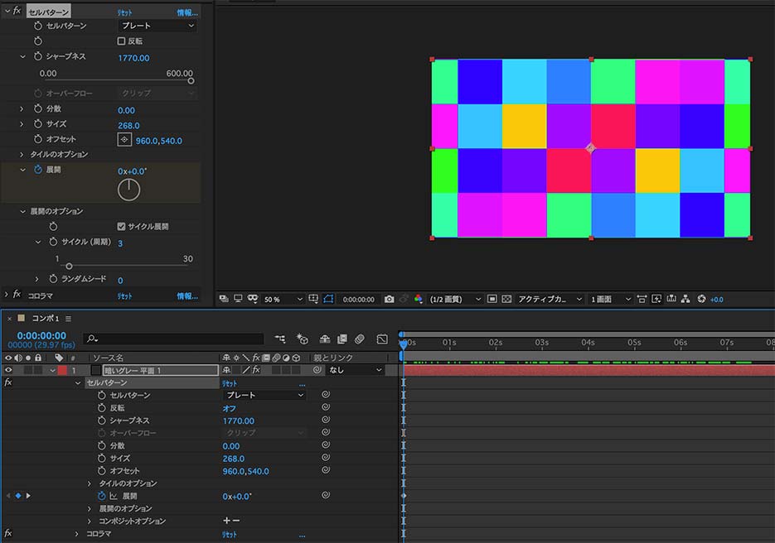Click the offset crosshair point picker
This screenshot has height=543, width=775.
tap(125, 140)
